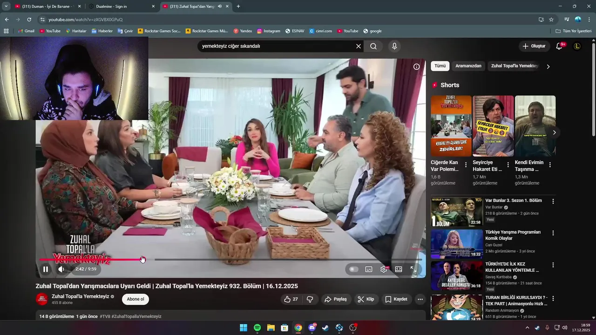Screen dimensions: 596x335
Task: Open Tüm Yer İşaretleri folder
Action: 574,31
